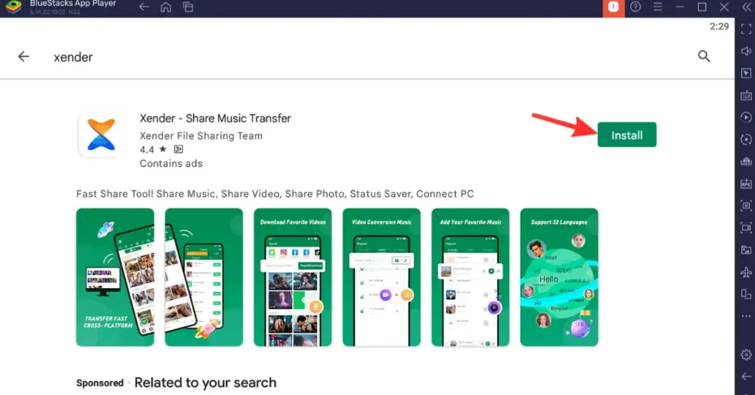The height and width of the screenshot is (395, 755).
Task: Click the circular sync icon in sidebar
Action: pyautogui.click(x=746, y=139)
